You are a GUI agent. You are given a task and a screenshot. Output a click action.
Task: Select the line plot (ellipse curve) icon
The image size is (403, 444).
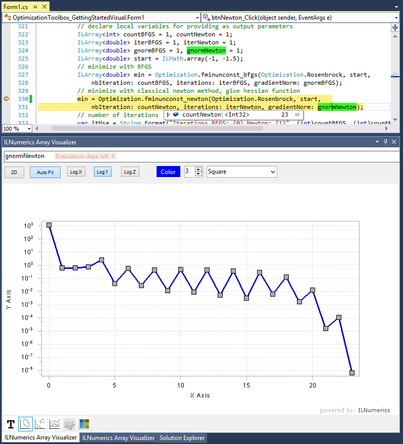[26, 424]
